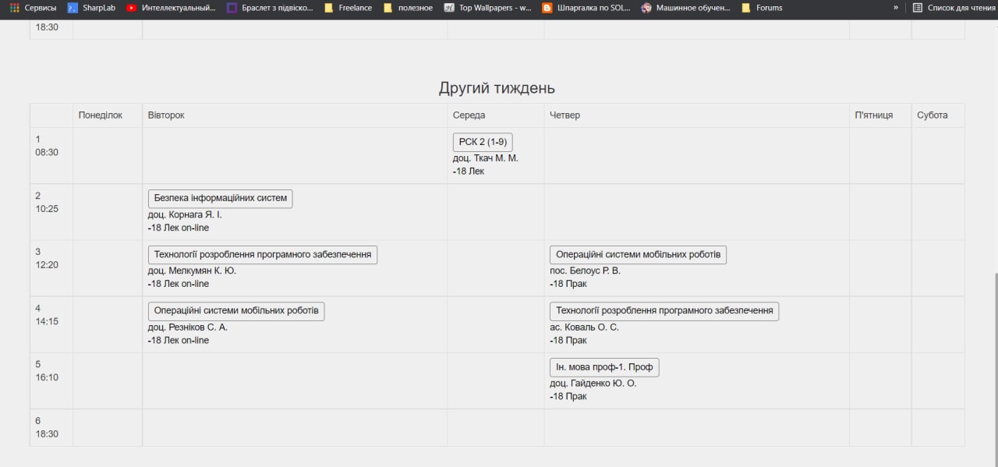Image resolution: width=998 pixels, height=467 pixels.
Task: Open Thursday's Технології розроблення програмного забезпечення practice
Action: [x=664, y=310]
